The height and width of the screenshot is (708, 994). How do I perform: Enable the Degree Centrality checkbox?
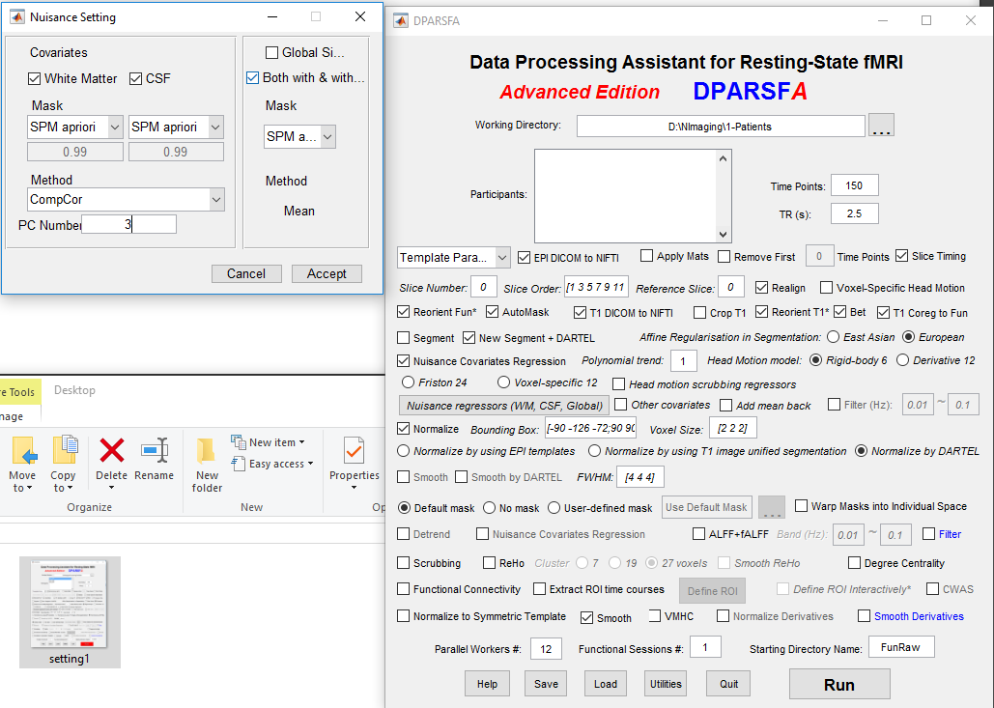pos(854,562)
